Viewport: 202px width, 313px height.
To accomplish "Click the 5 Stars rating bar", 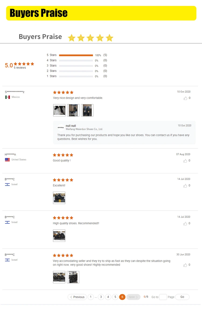I will [x=76, y=55].
